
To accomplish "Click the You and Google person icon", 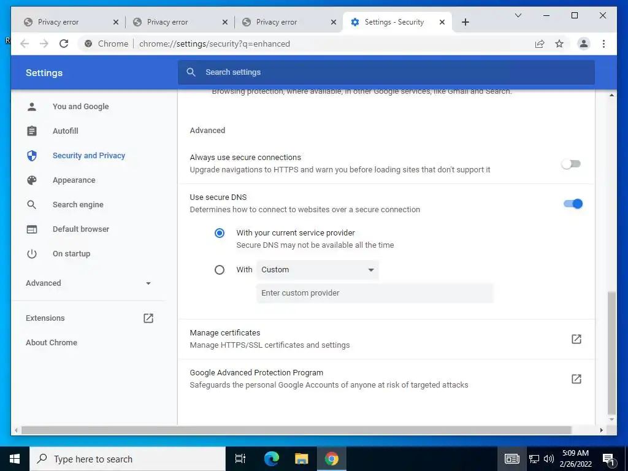I will click(32, 107).
